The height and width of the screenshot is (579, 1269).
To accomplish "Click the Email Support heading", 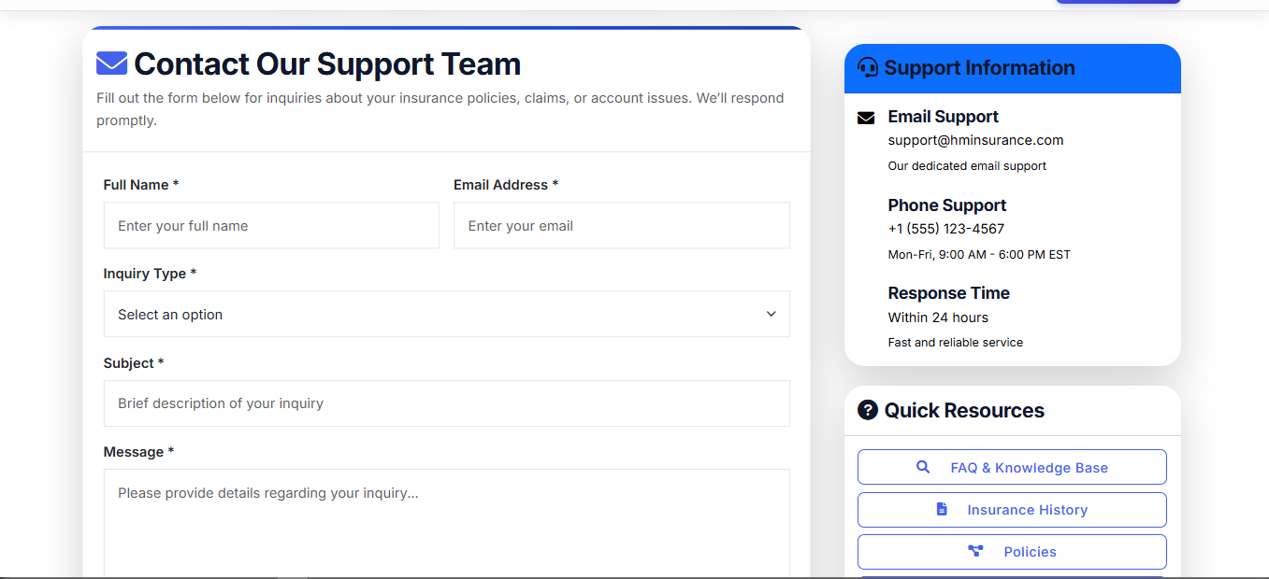I will [943, 117].
